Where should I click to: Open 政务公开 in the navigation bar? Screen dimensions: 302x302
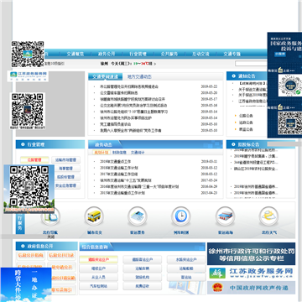click(107, 54)
